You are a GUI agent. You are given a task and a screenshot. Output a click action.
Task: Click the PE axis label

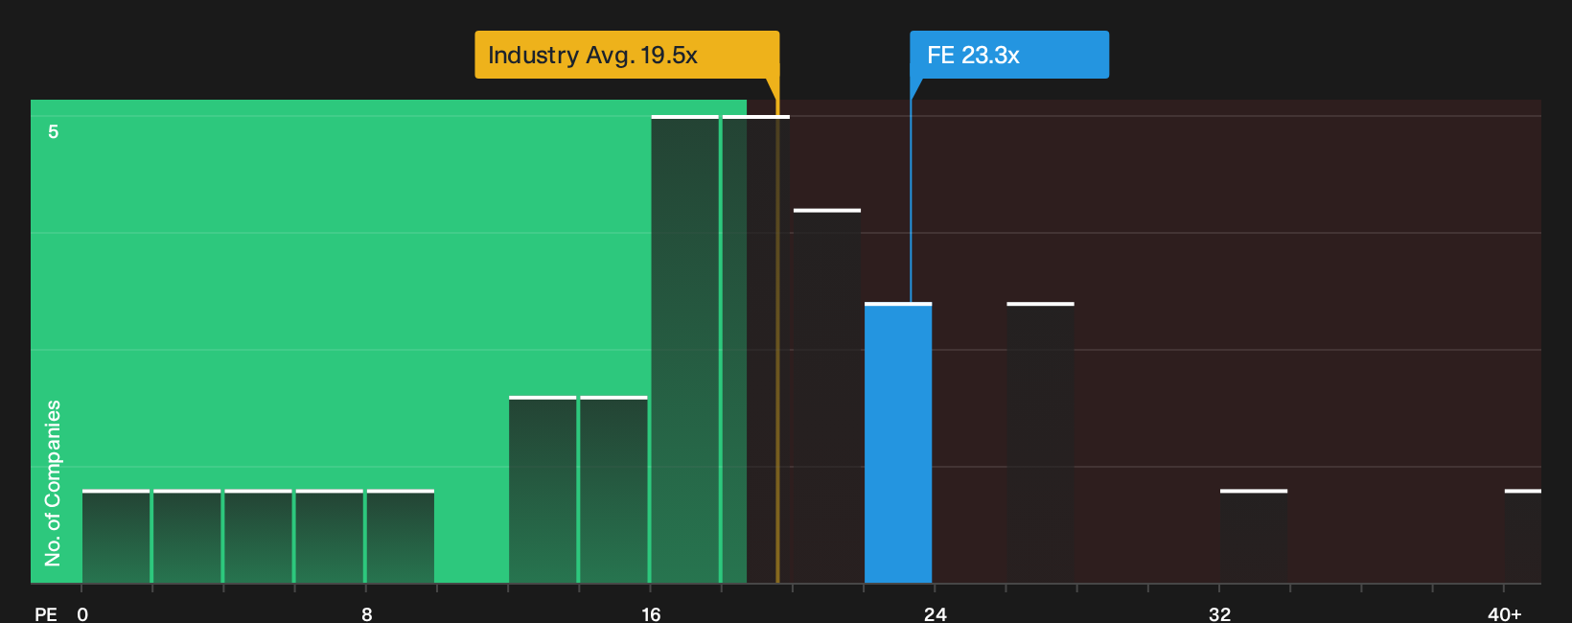[x=46, y=613]
